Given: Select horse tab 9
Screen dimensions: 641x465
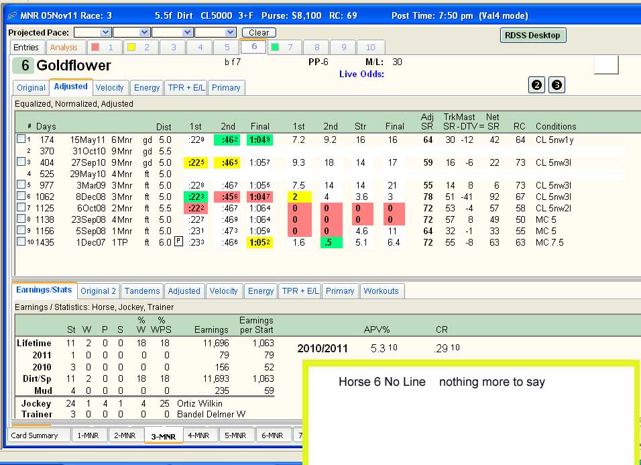Looking at the screenshot, I should 344,48.
